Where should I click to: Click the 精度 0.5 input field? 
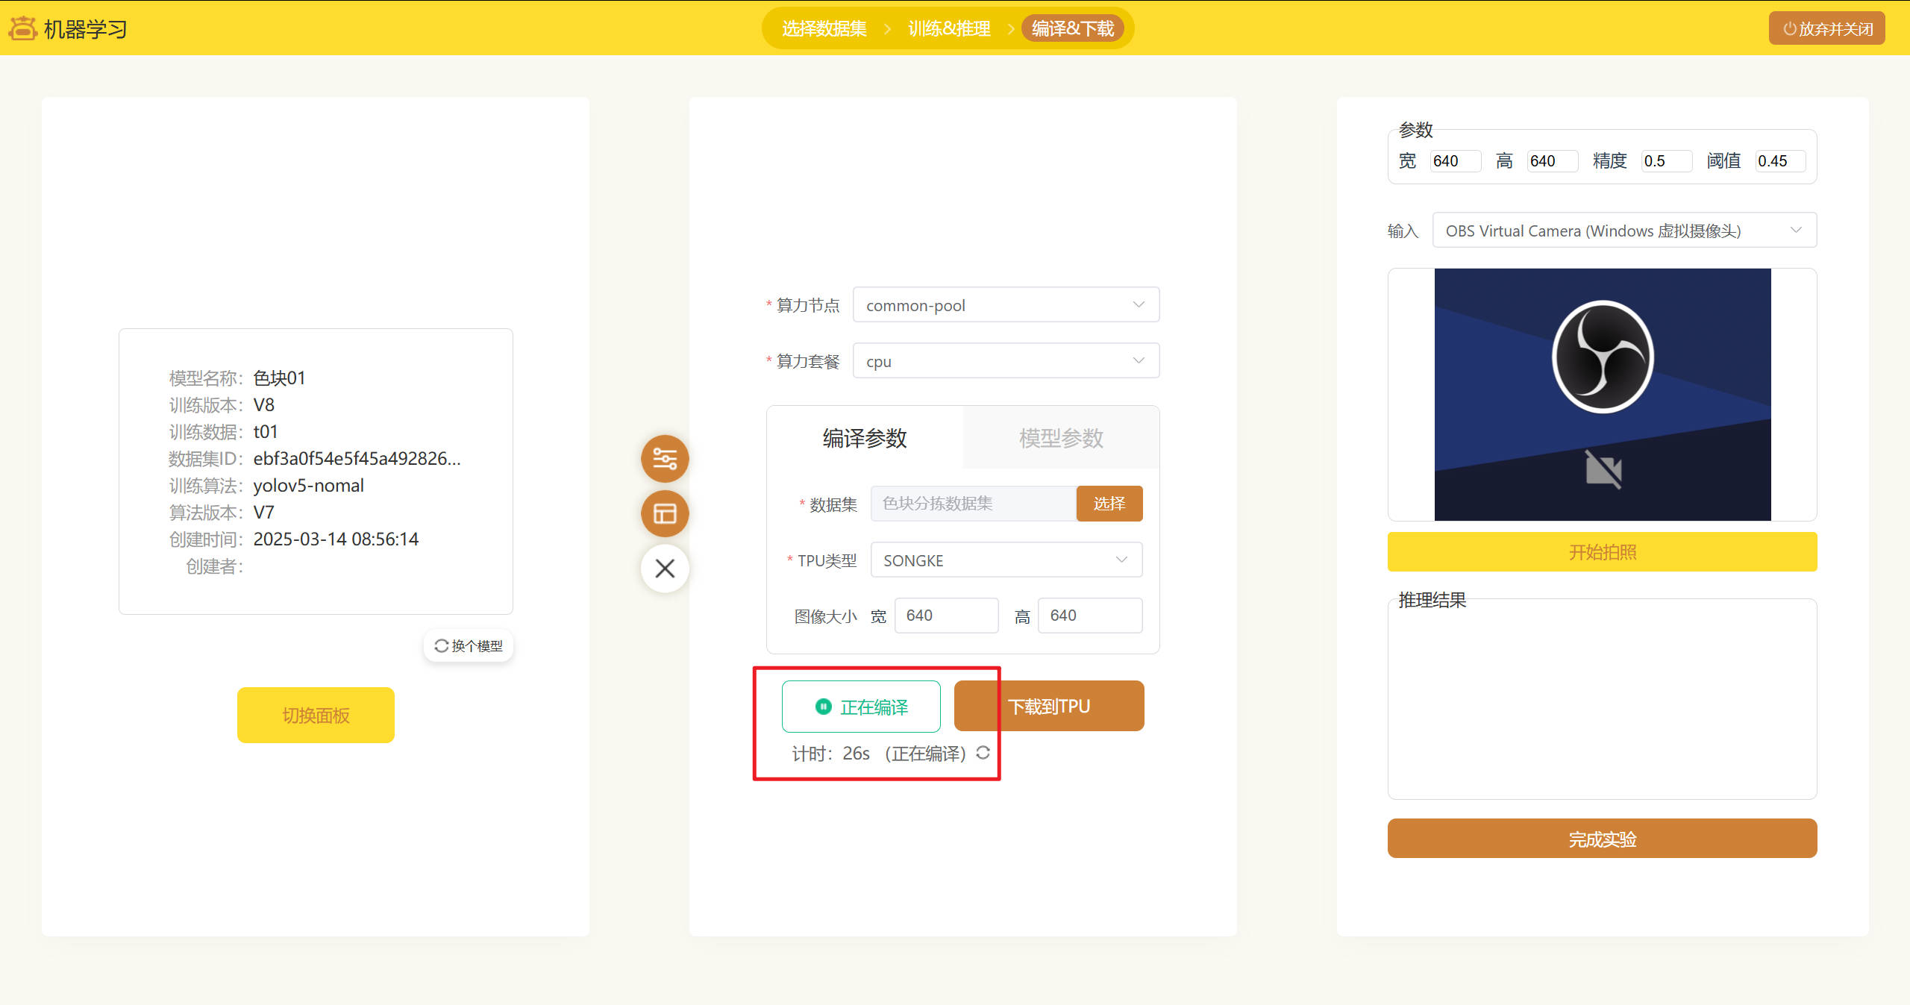[1665, 161]
